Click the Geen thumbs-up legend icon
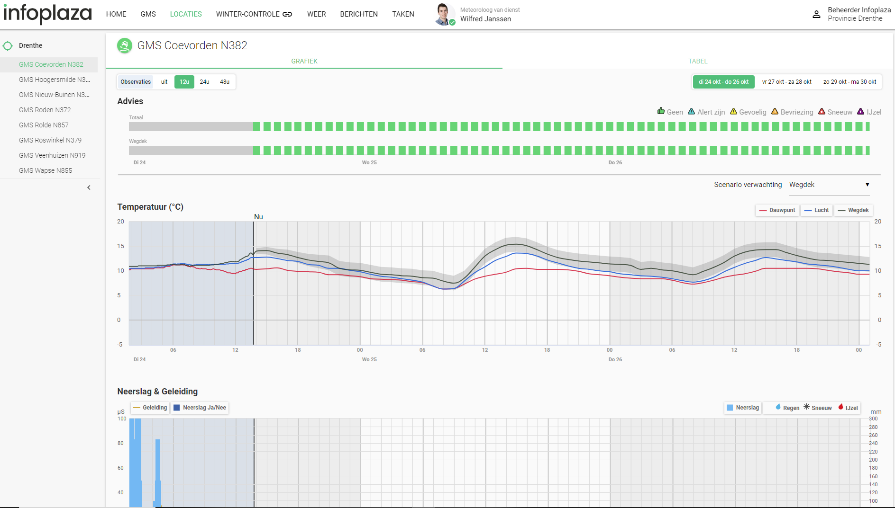This screenshot has height=508, width=895. (x=661, y=111)
